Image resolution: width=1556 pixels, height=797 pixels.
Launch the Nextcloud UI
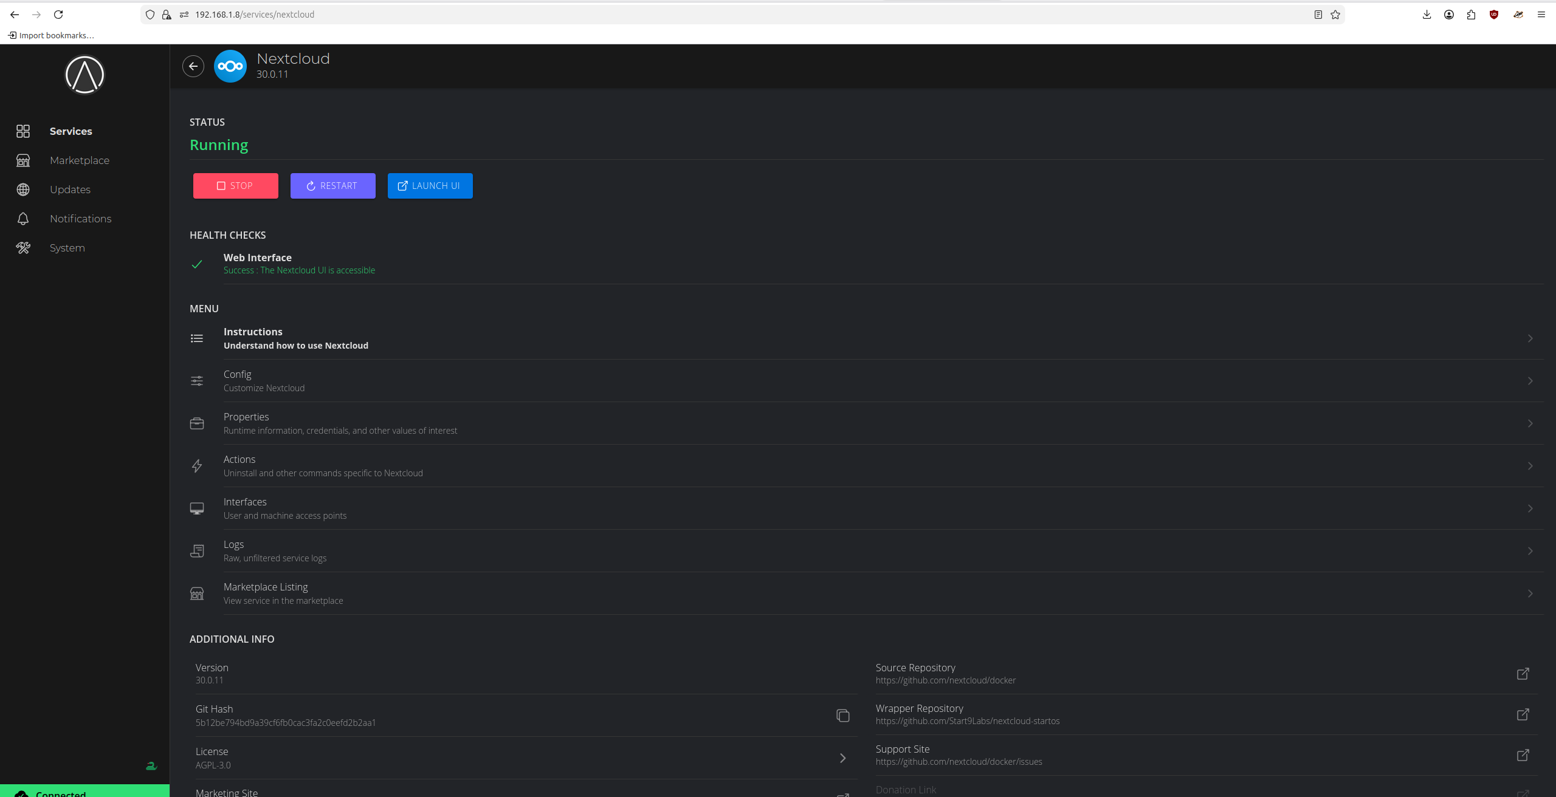430,186
